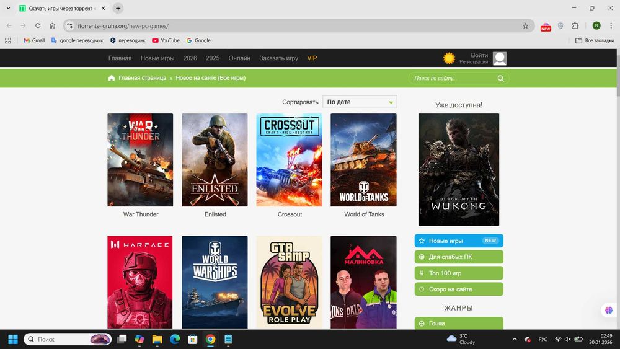620x349 pixels.
Task: Open Windows Start menu
Action: (x=13, y=339)
